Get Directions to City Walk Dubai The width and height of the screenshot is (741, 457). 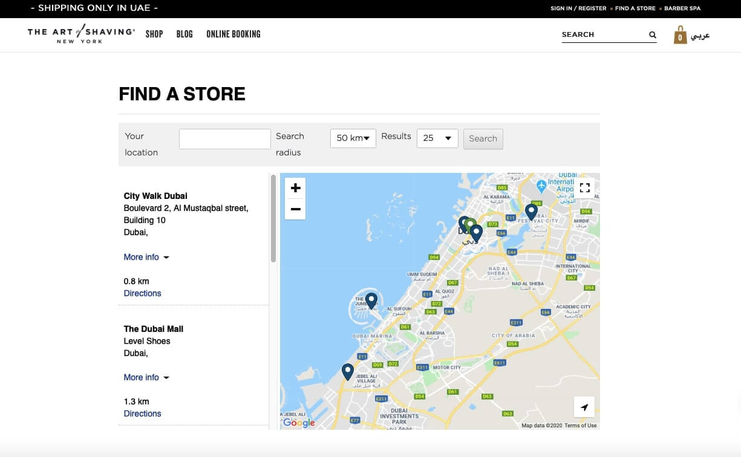[143, 293]
